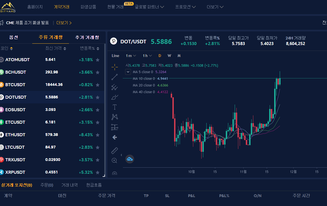Select the pitchfork drawing tool

tap(115, 87)
